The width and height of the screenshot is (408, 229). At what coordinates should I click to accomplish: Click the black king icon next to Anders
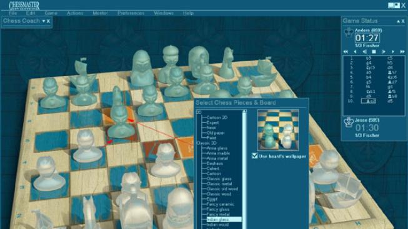click(x=349, y=33)
